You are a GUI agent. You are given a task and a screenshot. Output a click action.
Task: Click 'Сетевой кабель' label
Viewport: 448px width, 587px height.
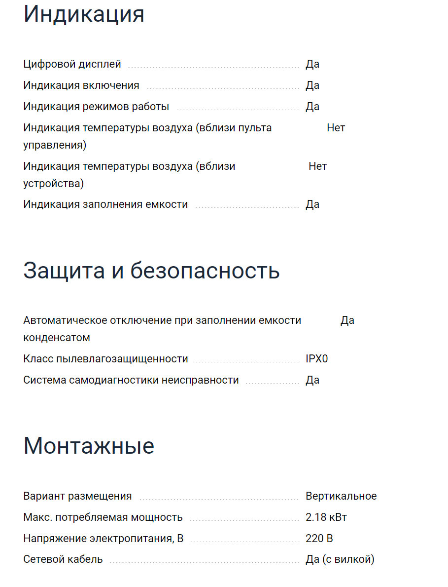pyautogui.click(x=63, y=559)
